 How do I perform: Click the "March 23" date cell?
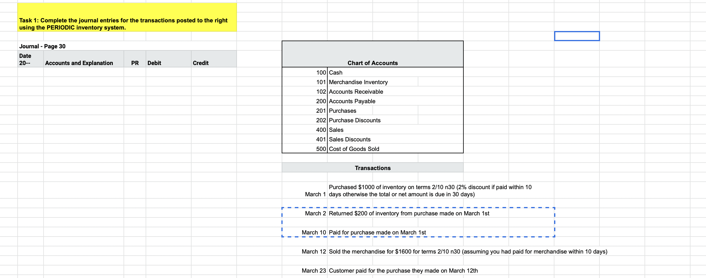click(x=305, y=270)
